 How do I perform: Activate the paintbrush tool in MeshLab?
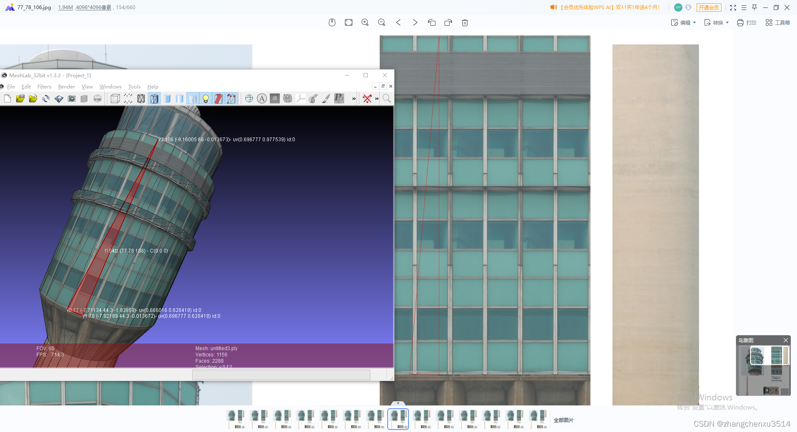(x=326, y=98)
